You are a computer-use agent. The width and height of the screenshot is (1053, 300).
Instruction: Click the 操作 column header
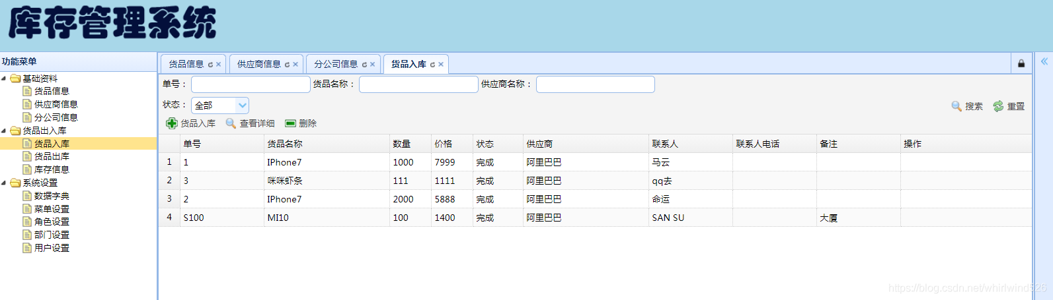pos(966,144)
